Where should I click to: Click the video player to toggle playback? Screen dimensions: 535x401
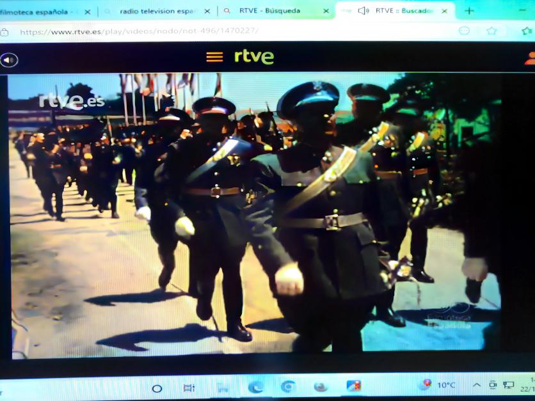pos(256,217)
